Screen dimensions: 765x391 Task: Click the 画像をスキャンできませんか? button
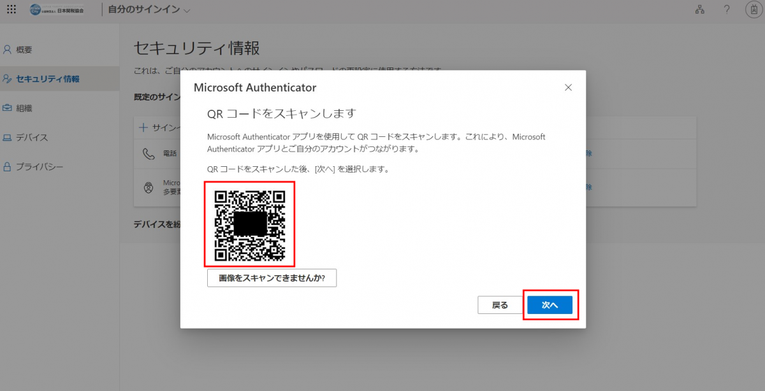[272, 278]
